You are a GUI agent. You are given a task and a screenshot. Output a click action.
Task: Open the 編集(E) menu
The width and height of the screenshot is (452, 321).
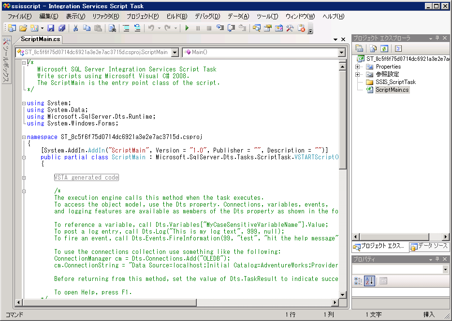click(x=48, y=16)
